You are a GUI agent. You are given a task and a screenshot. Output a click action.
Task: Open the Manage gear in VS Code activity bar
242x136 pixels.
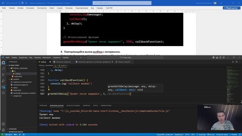(3, 130)
